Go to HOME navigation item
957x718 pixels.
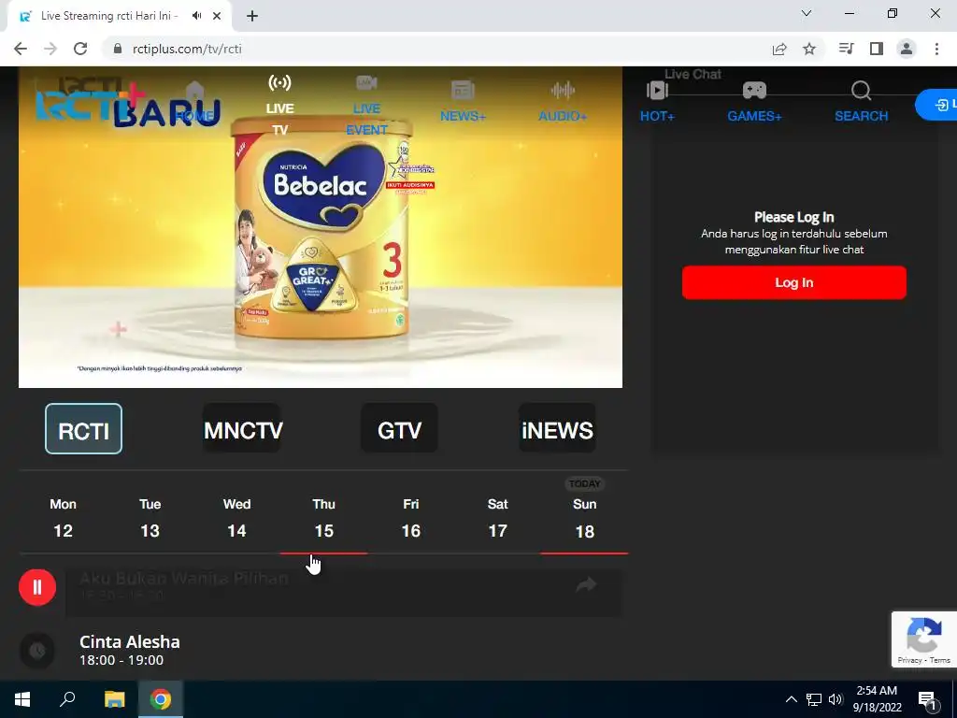194,101
